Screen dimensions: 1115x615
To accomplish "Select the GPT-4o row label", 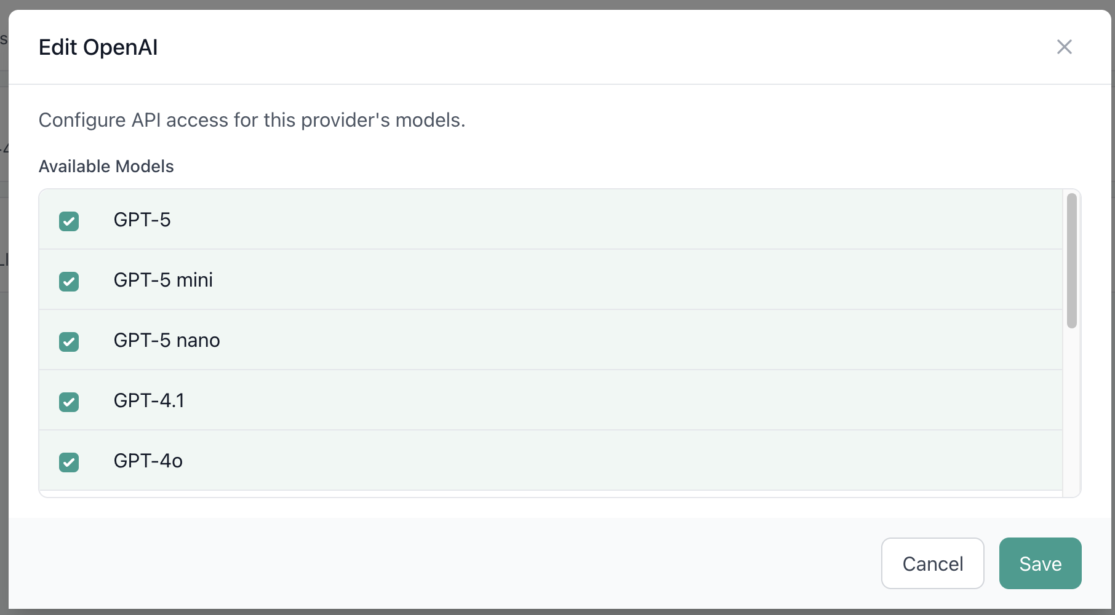I will 148,461.
